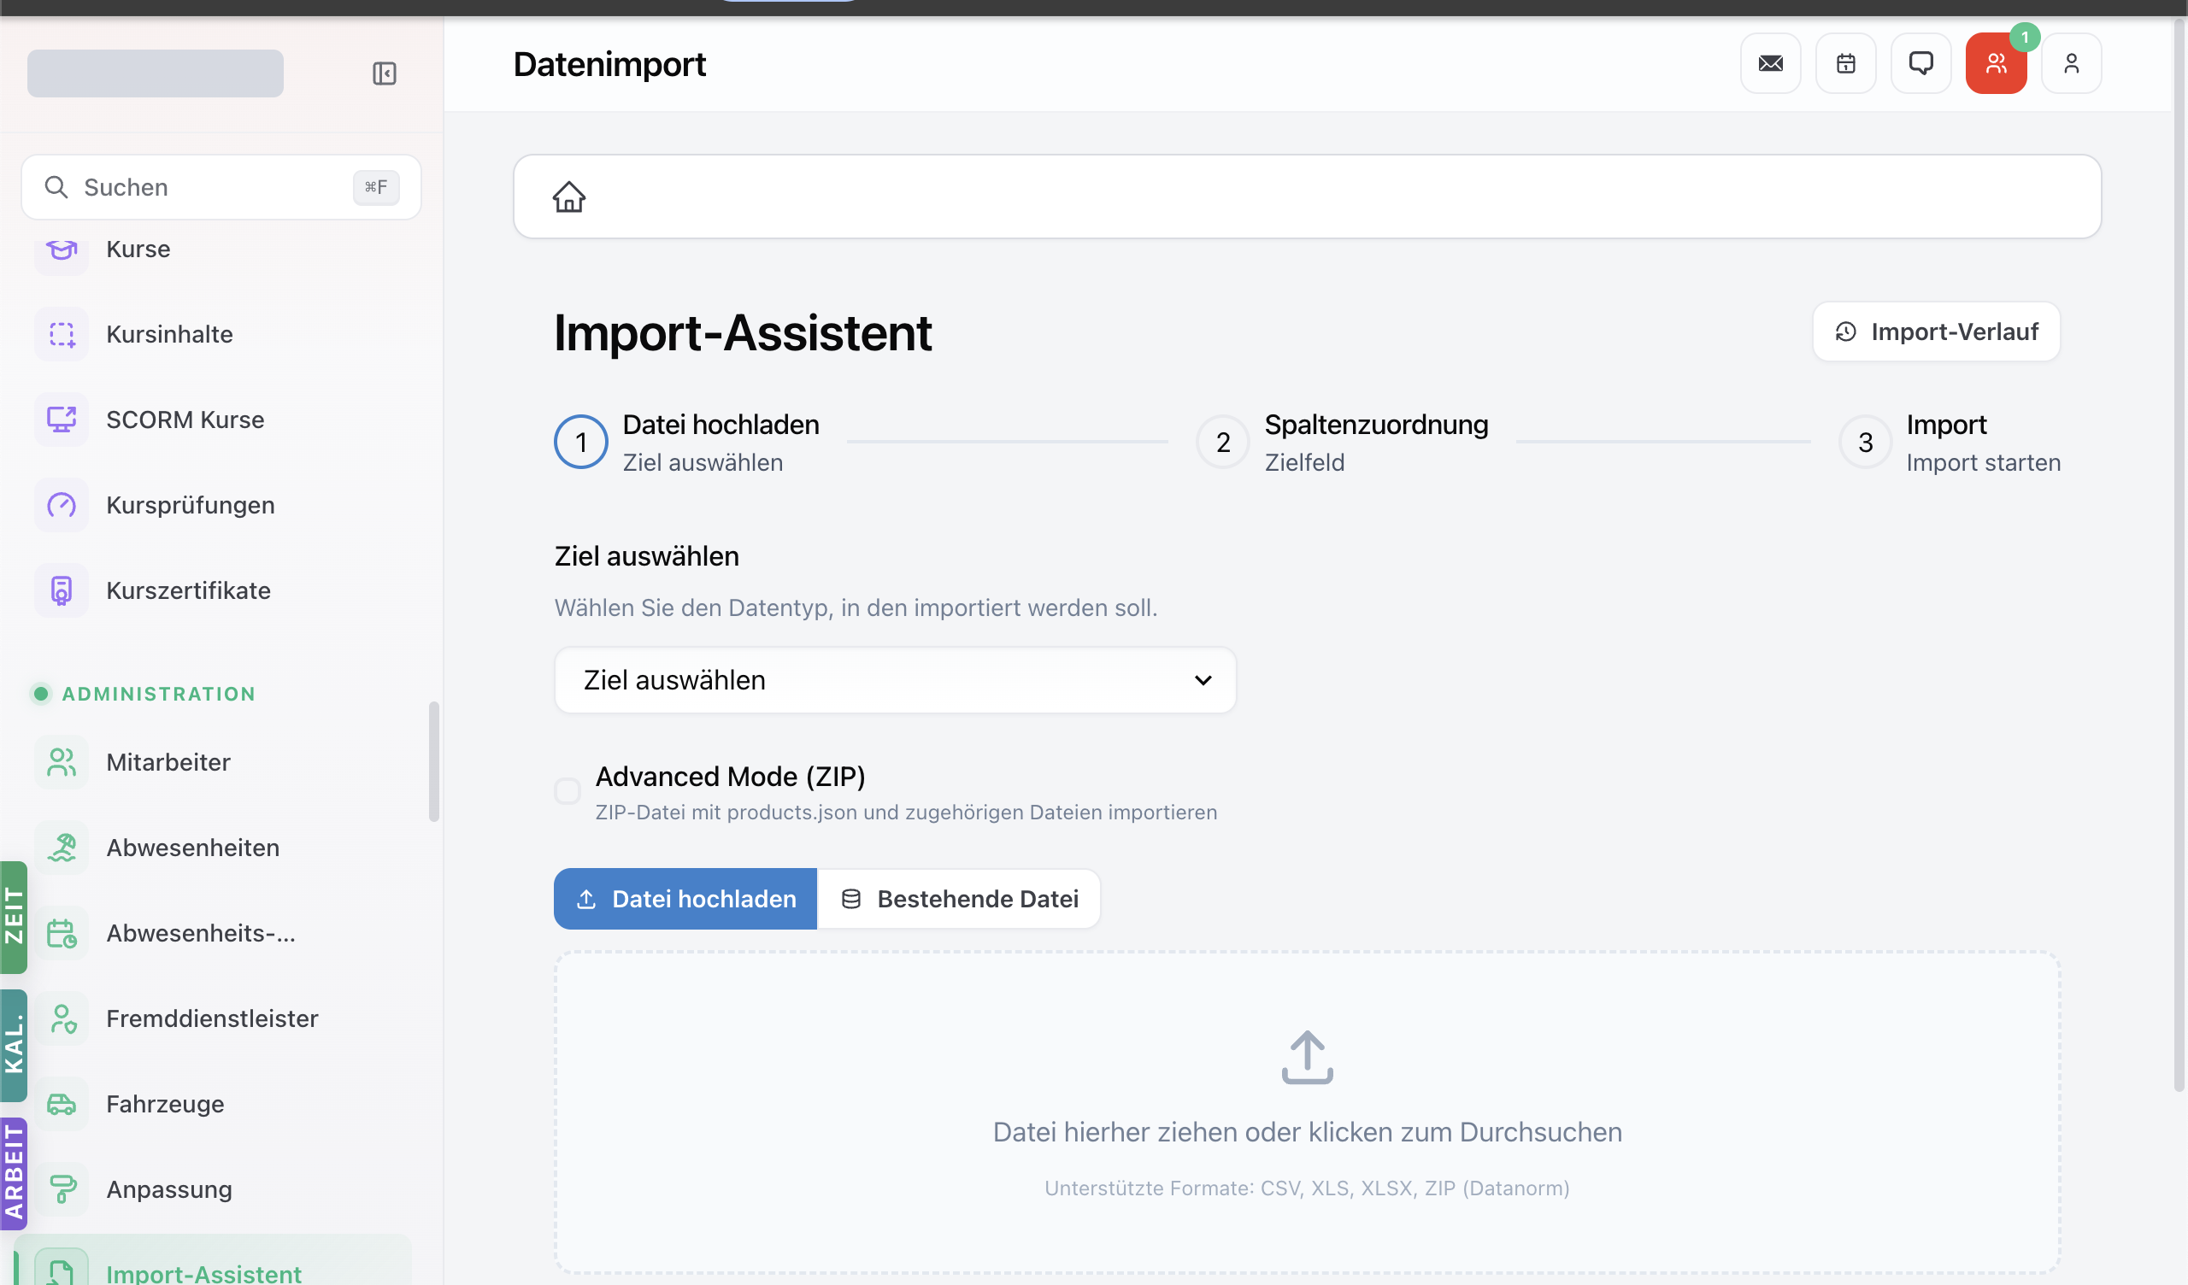Image resolution: width=2188 pixels, height=1285 pixels.
Task: Click the Abwesenheits calendar-clock icon
Action: 62,933
